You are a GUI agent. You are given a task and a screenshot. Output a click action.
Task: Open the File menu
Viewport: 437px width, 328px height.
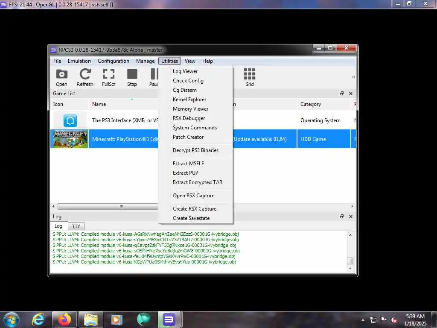(57, 61)
